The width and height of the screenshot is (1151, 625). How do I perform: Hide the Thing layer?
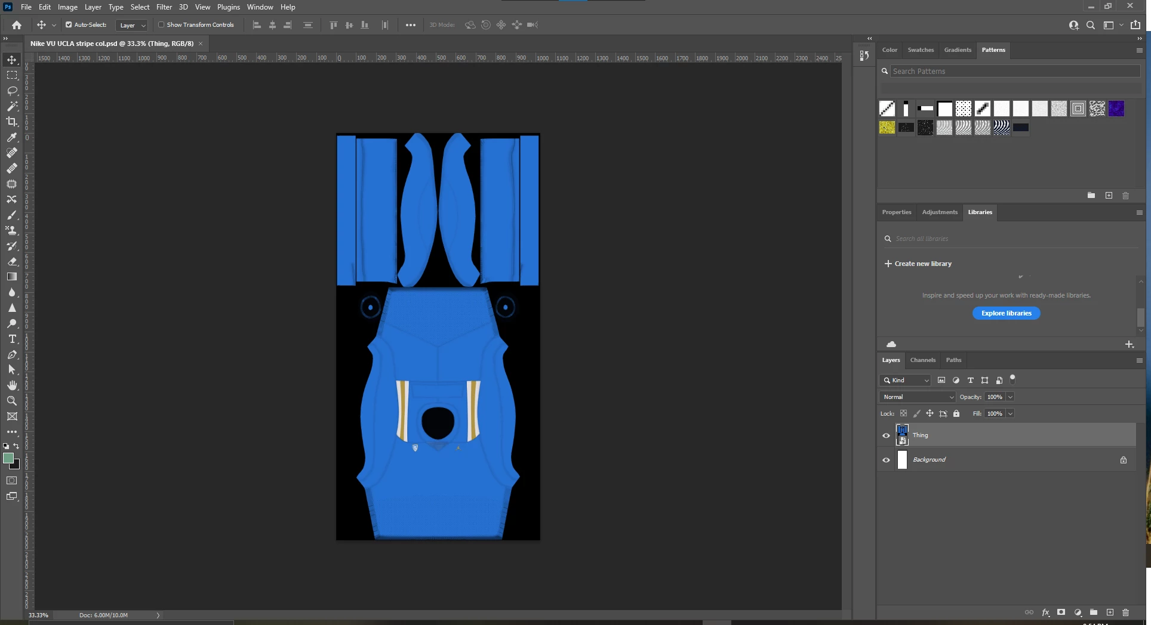pyautogui.click(x=886, y=435)
